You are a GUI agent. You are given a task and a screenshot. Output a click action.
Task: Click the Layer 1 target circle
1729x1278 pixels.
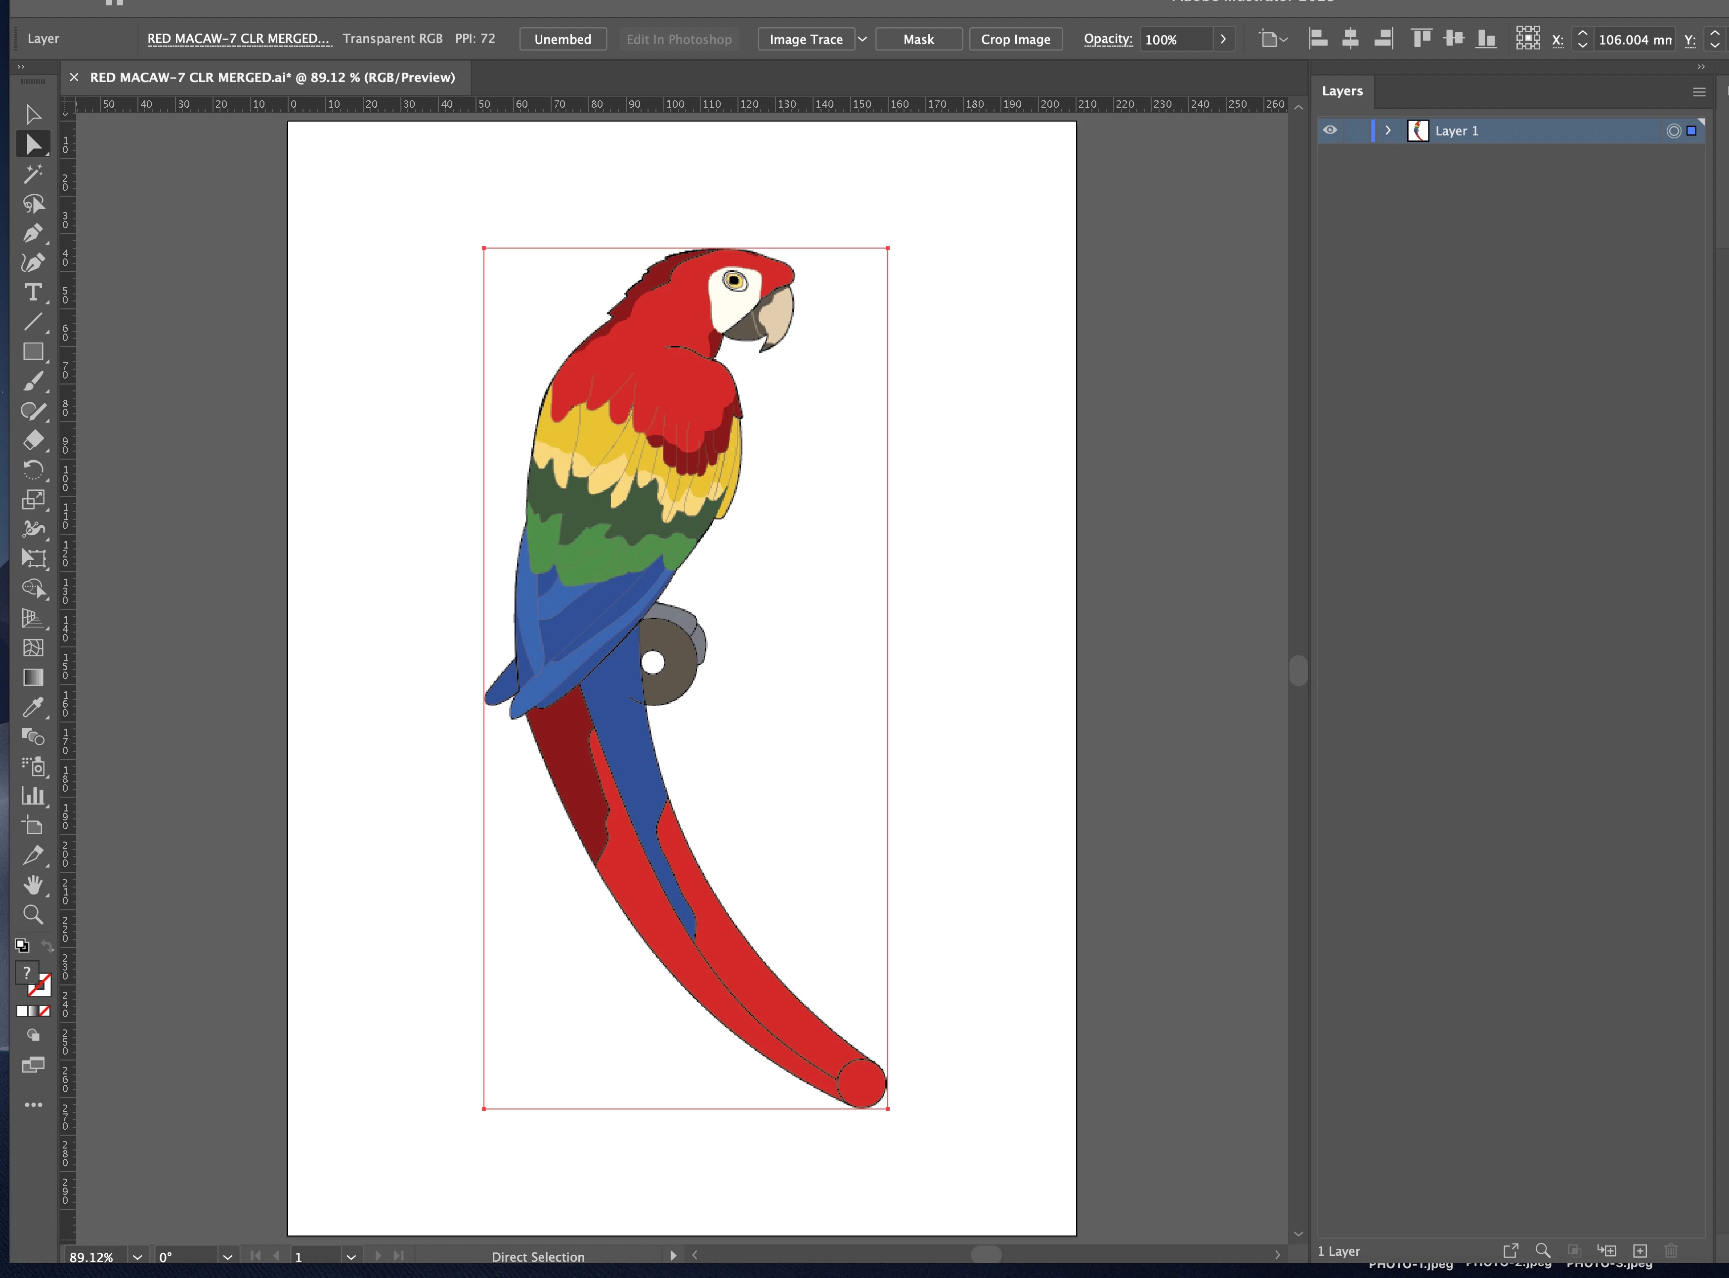coord(1673,131)
